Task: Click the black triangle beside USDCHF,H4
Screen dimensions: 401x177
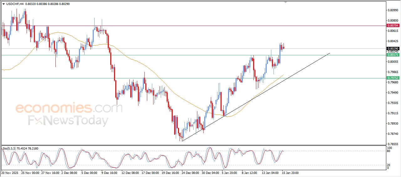Action: (3, 4)
